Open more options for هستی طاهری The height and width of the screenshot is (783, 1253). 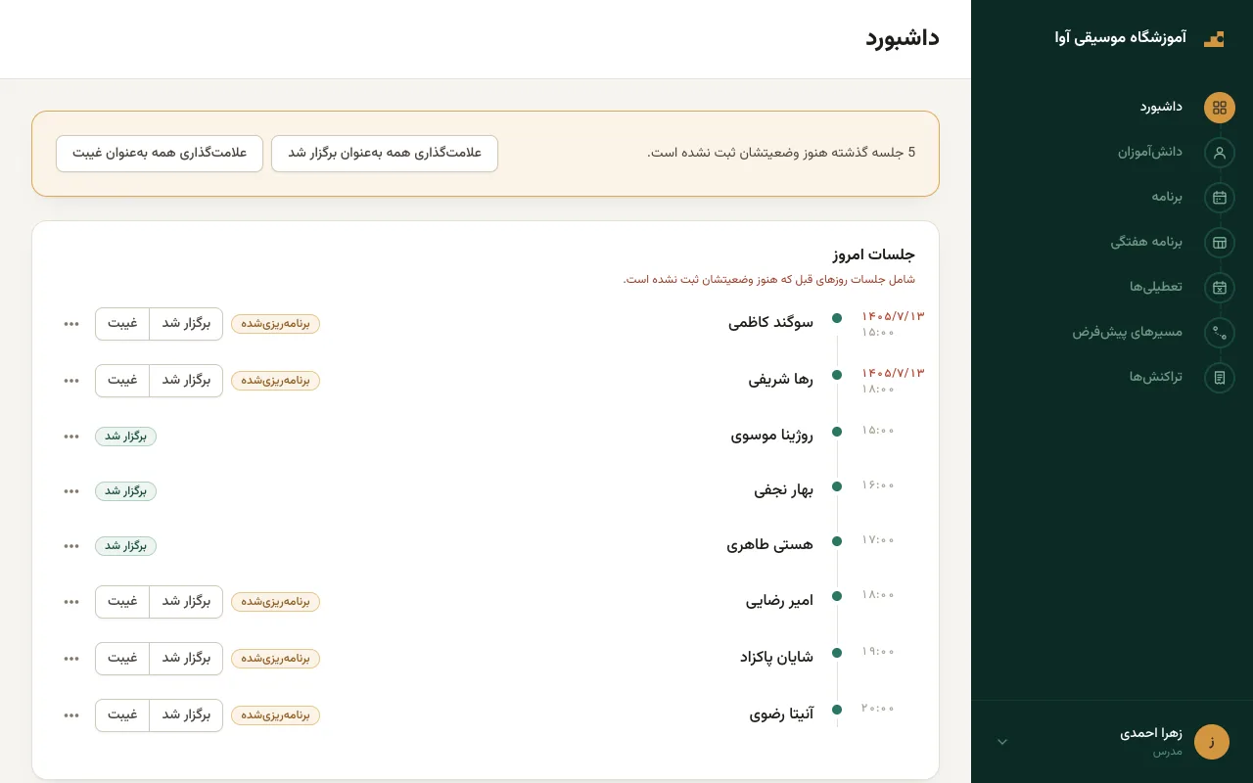click(x=71, y=546)
